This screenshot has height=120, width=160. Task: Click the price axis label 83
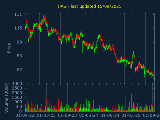click(19, 56)
